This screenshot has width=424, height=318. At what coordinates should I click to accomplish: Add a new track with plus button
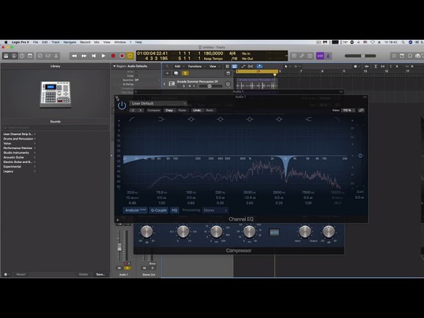pyautogui.click(x=167, y=74)
